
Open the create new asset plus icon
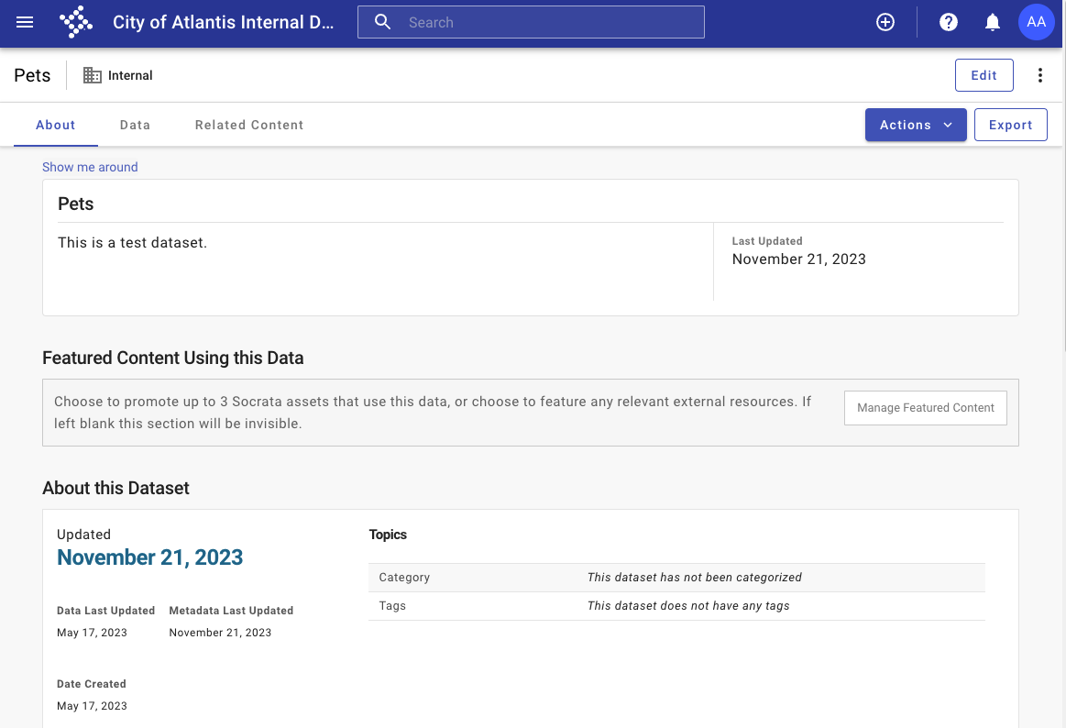click(x=885, y=22)
